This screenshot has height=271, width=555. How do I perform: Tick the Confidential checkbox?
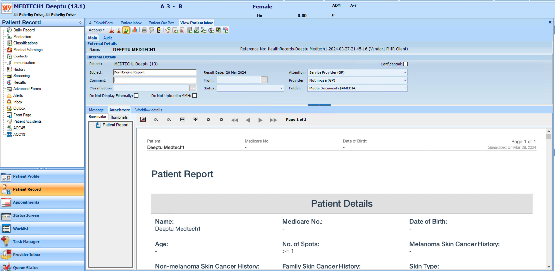405,64
